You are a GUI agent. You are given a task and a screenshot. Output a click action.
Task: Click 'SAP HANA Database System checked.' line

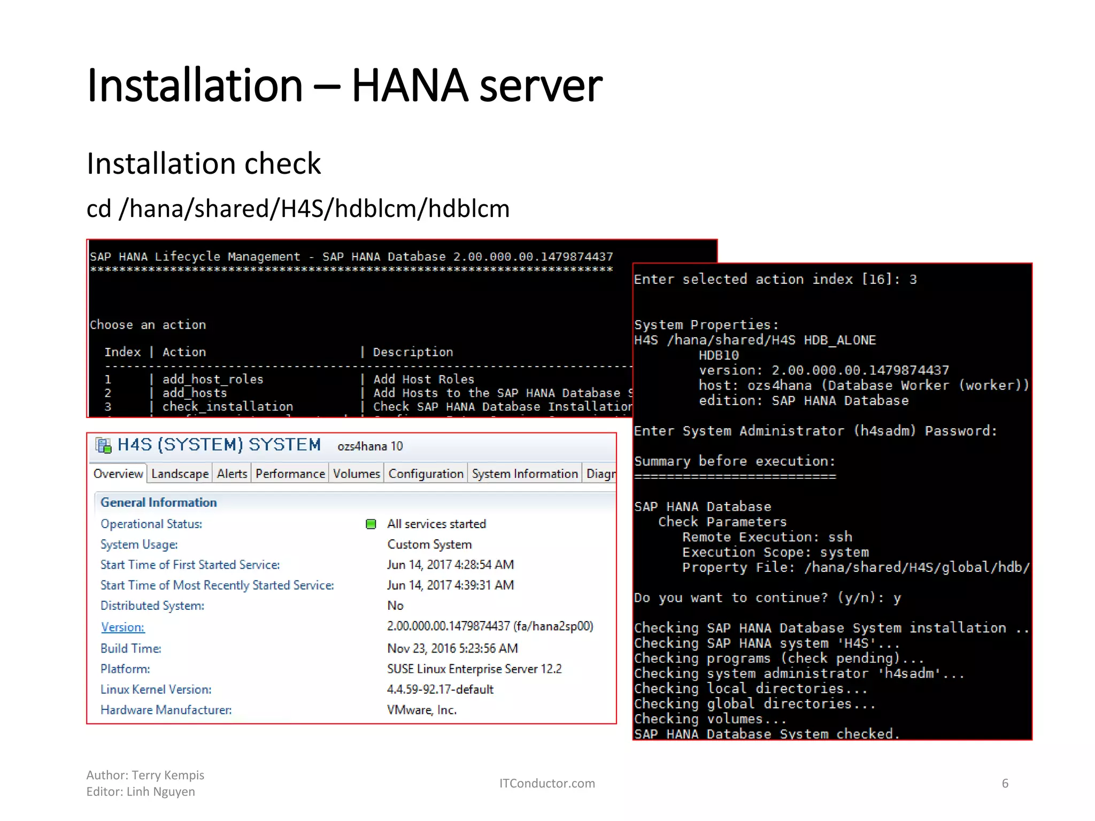pos(767,733)
